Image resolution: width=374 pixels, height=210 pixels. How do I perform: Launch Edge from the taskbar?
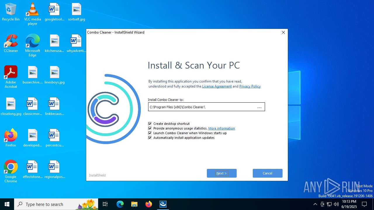pyautogui.click(x=120, y=204)
